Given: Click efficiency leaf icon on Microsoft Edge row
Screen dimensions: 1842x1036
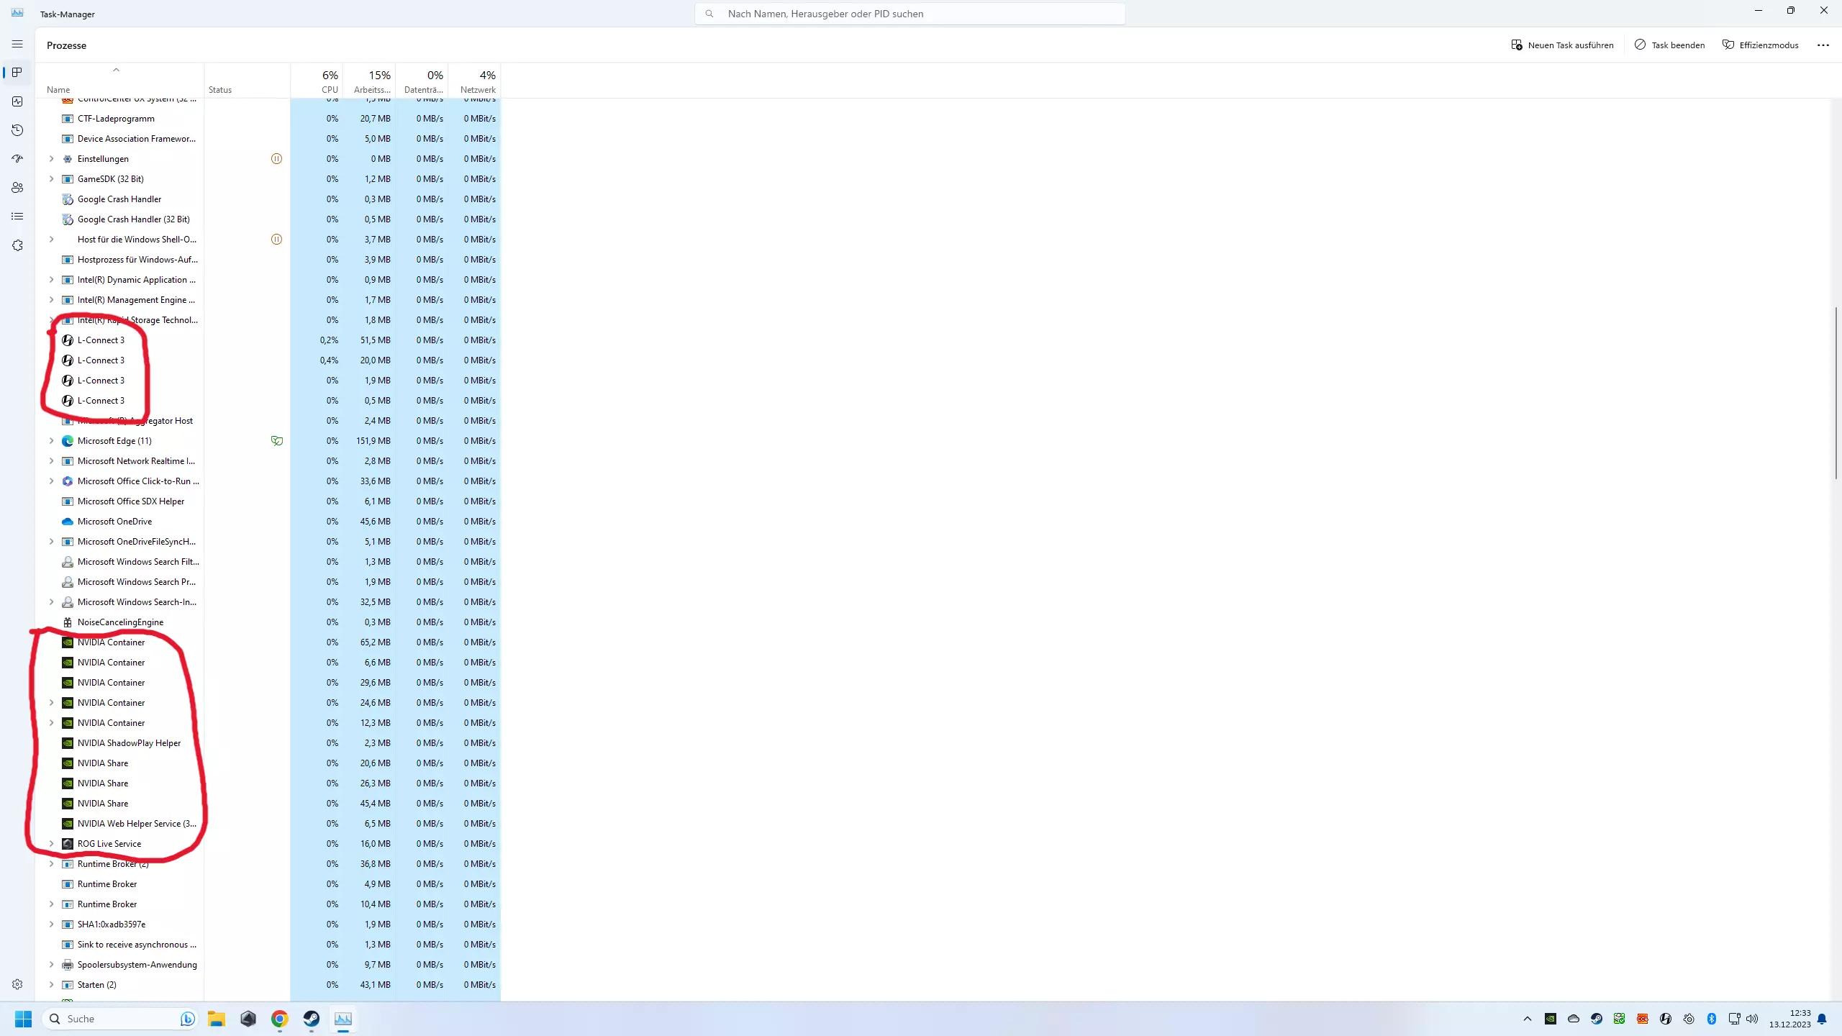Looking at the screenshot, I should pyautogui.click(x=276, y=441).
